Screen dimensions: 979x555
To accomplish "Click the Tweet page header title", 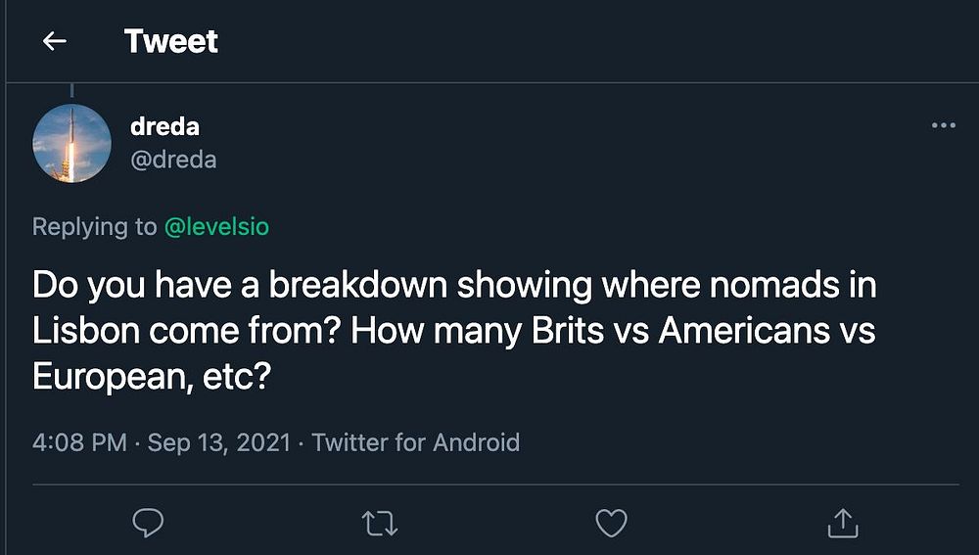I will pos(170,41).
